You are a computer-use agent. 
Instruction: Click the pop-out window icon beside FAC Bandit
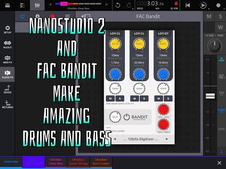pos(86,16)
